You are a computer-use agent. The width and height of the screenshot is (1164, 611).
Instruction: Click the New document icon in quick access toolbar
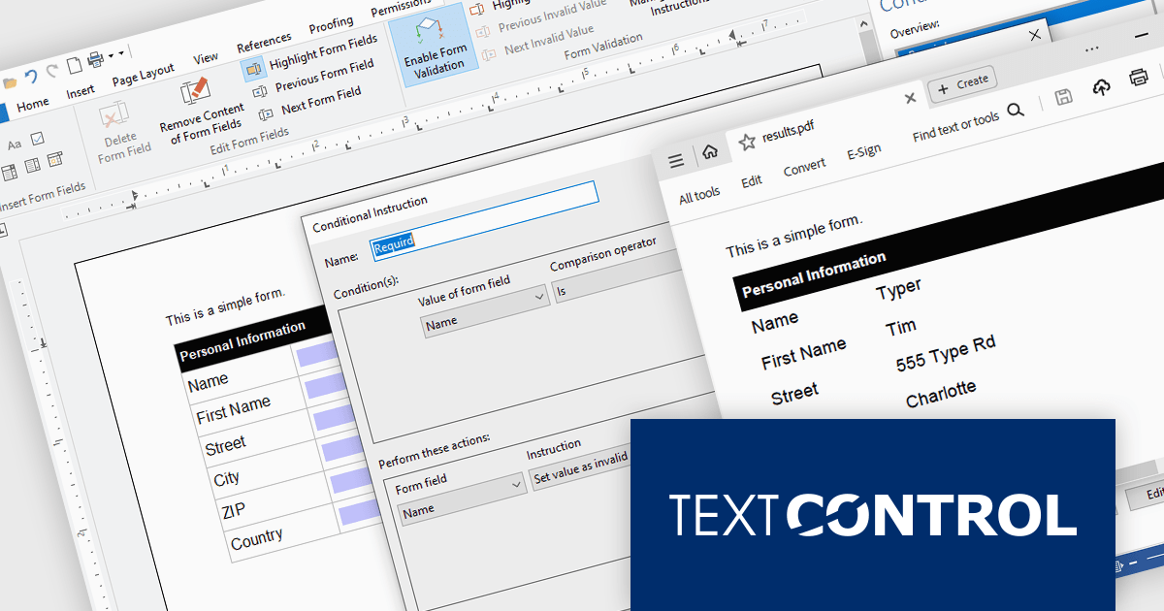[74, 66]
